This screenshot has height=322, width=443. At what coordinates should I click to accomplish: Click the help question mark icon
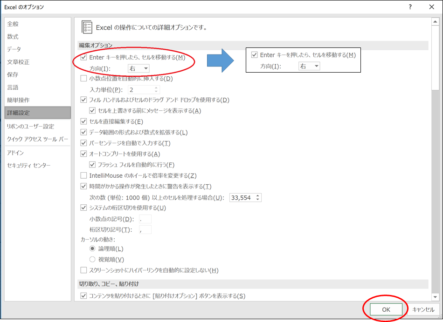pos(410,7)
